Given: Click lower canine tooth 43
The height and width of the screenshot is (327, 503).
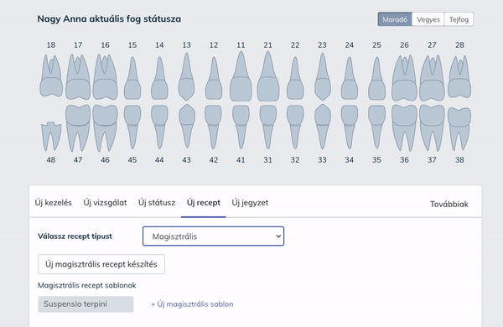Looking at the screenshot, I should point(187,126).
